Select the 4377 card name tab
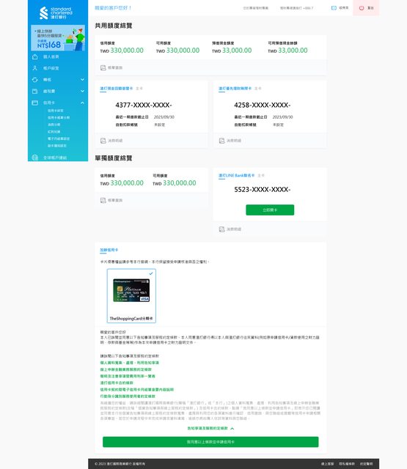 click(117, 89)
